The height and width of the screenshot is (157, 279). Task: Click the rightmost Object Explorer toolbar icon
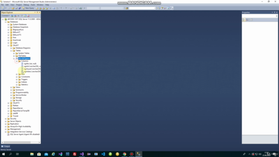[28, 16]
